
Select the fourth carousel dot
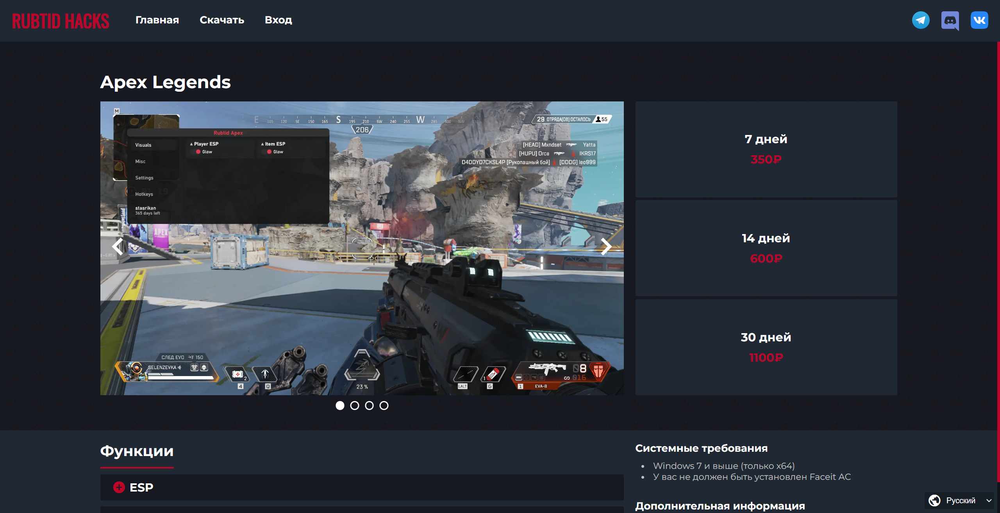click(384, 406)
